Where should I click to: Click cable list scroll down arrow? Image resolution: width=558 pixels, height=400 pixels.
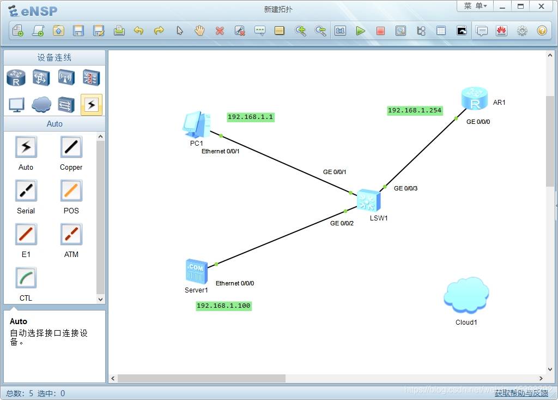(x=101, y=300)
